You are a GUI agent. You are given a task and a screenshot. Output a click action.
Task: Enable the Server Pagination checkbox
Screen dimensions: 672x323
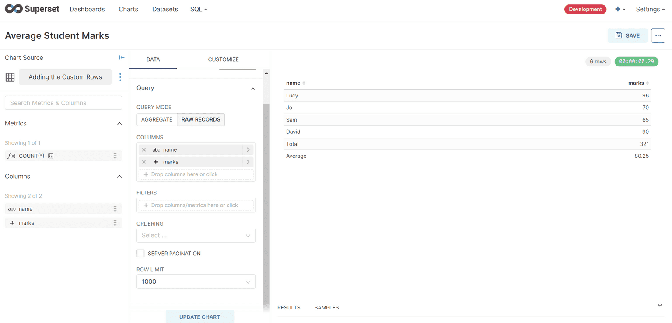pyautogui.click(x=140, y=254)
